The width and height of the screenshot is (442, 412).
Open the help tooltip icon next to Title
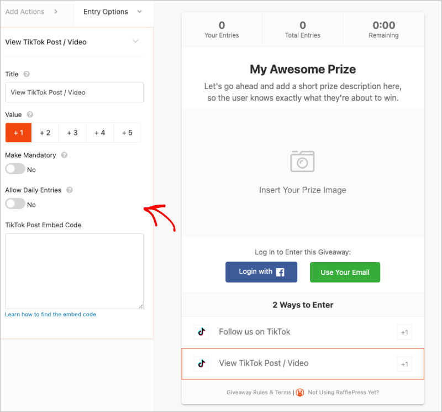27,74
